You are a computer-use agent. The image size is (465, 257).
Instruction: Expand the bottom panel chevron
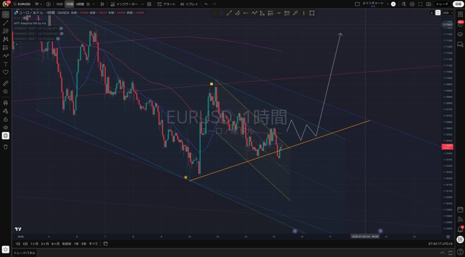click(442, 252)
